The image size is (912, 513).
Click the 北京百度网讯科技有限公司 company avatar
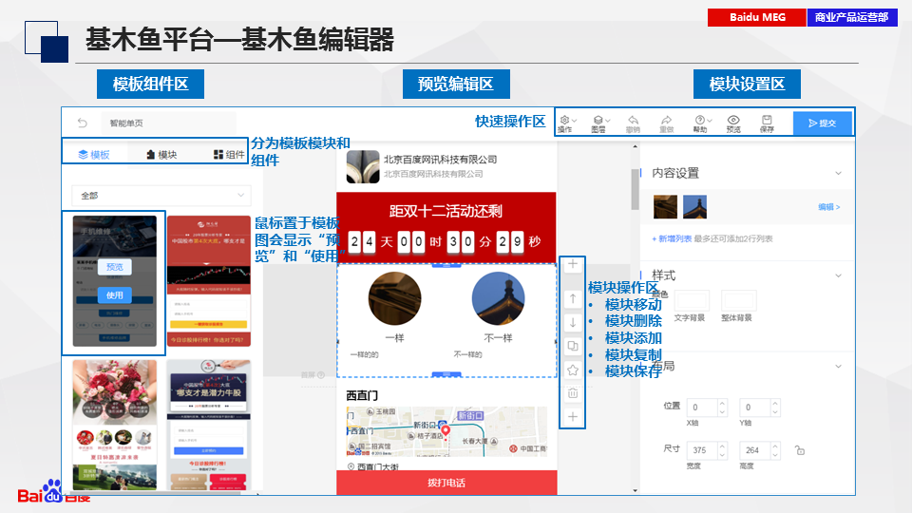click(363, 167)
